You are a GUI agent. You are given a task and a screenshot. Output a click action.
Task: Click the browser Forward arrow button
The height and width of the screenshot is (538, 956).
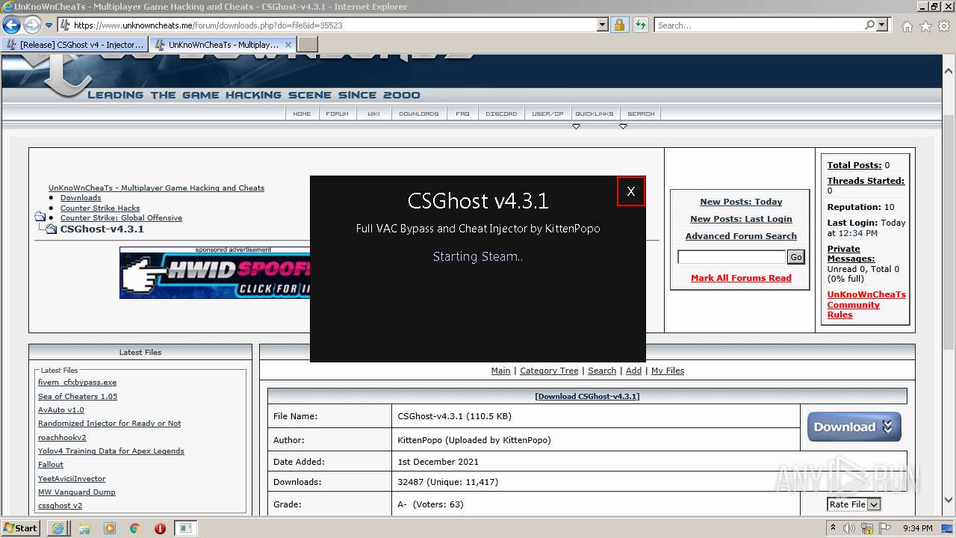[x=32, y=25]
